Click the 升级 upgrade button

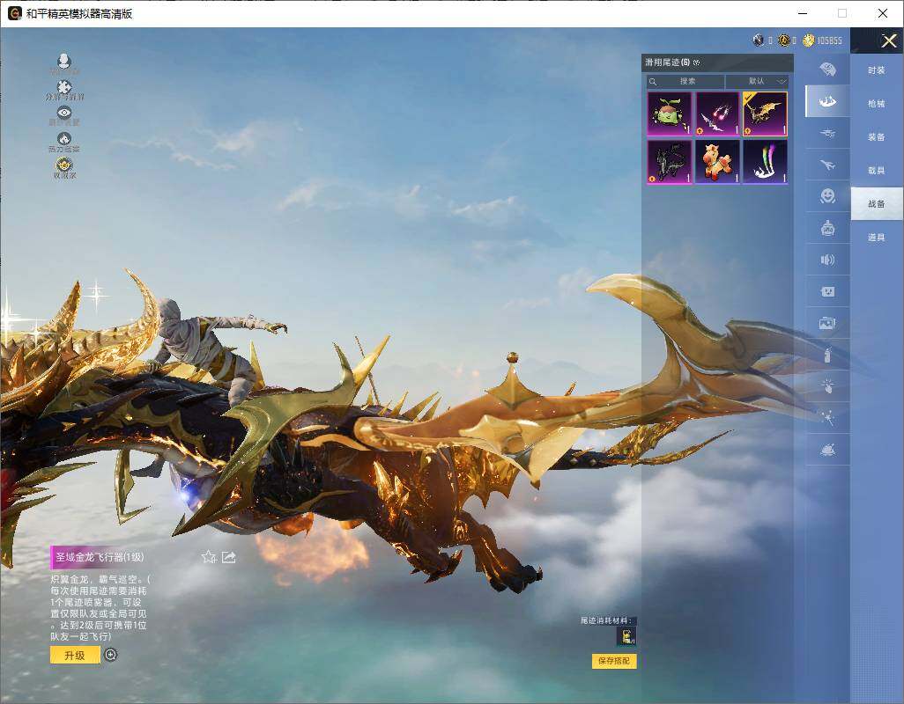tap(75, 655)
